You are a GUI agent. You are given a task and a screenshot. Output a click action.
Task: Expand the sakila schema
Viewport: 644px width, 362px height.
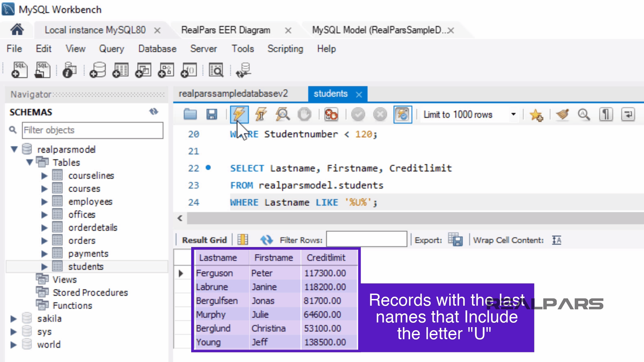pyautogui.click(x=13, y=319)
